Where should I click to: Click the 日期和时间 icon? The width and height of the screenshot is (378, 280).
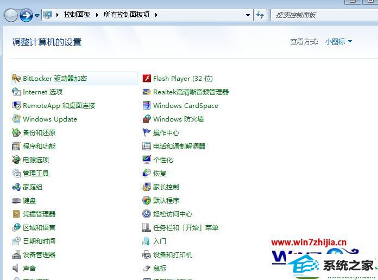(x=16, y=241)
